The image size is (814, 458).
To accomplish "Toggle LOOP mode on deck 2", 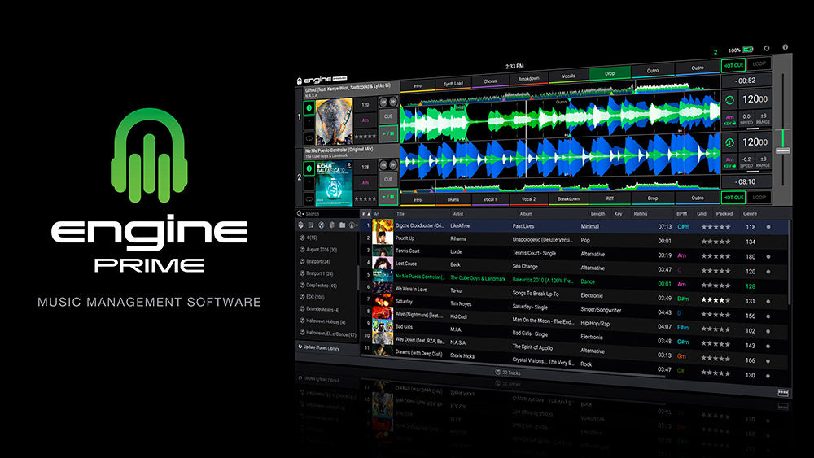I will (759, 197).
